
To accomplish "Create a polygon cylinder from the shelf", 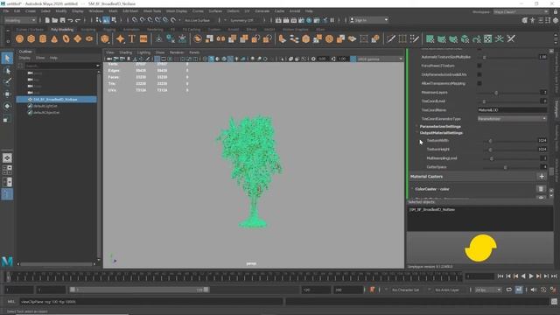I will pos(43,38).
